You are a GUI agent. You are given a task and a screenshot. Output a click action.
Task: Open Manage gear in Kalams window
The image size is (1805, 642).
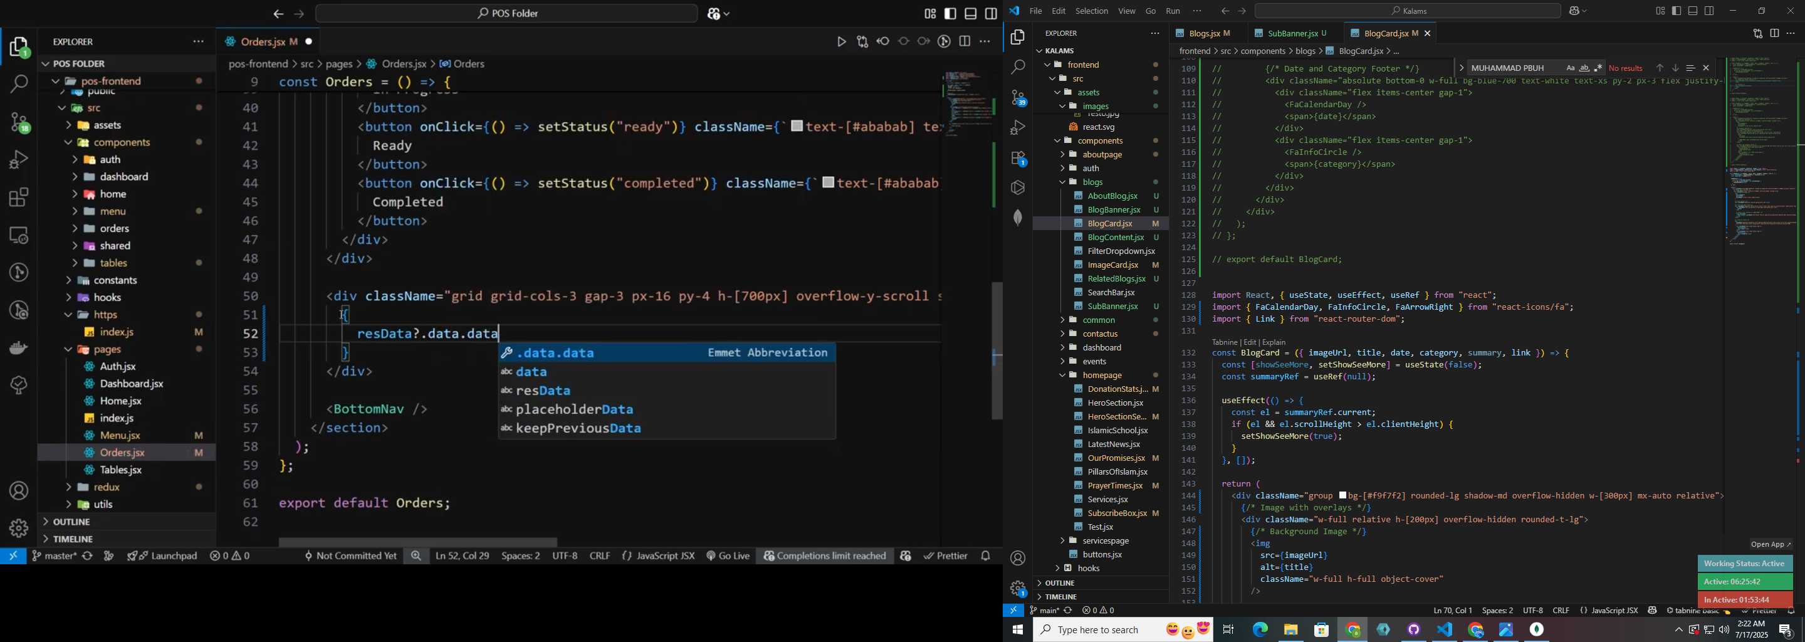(1017, 587)
